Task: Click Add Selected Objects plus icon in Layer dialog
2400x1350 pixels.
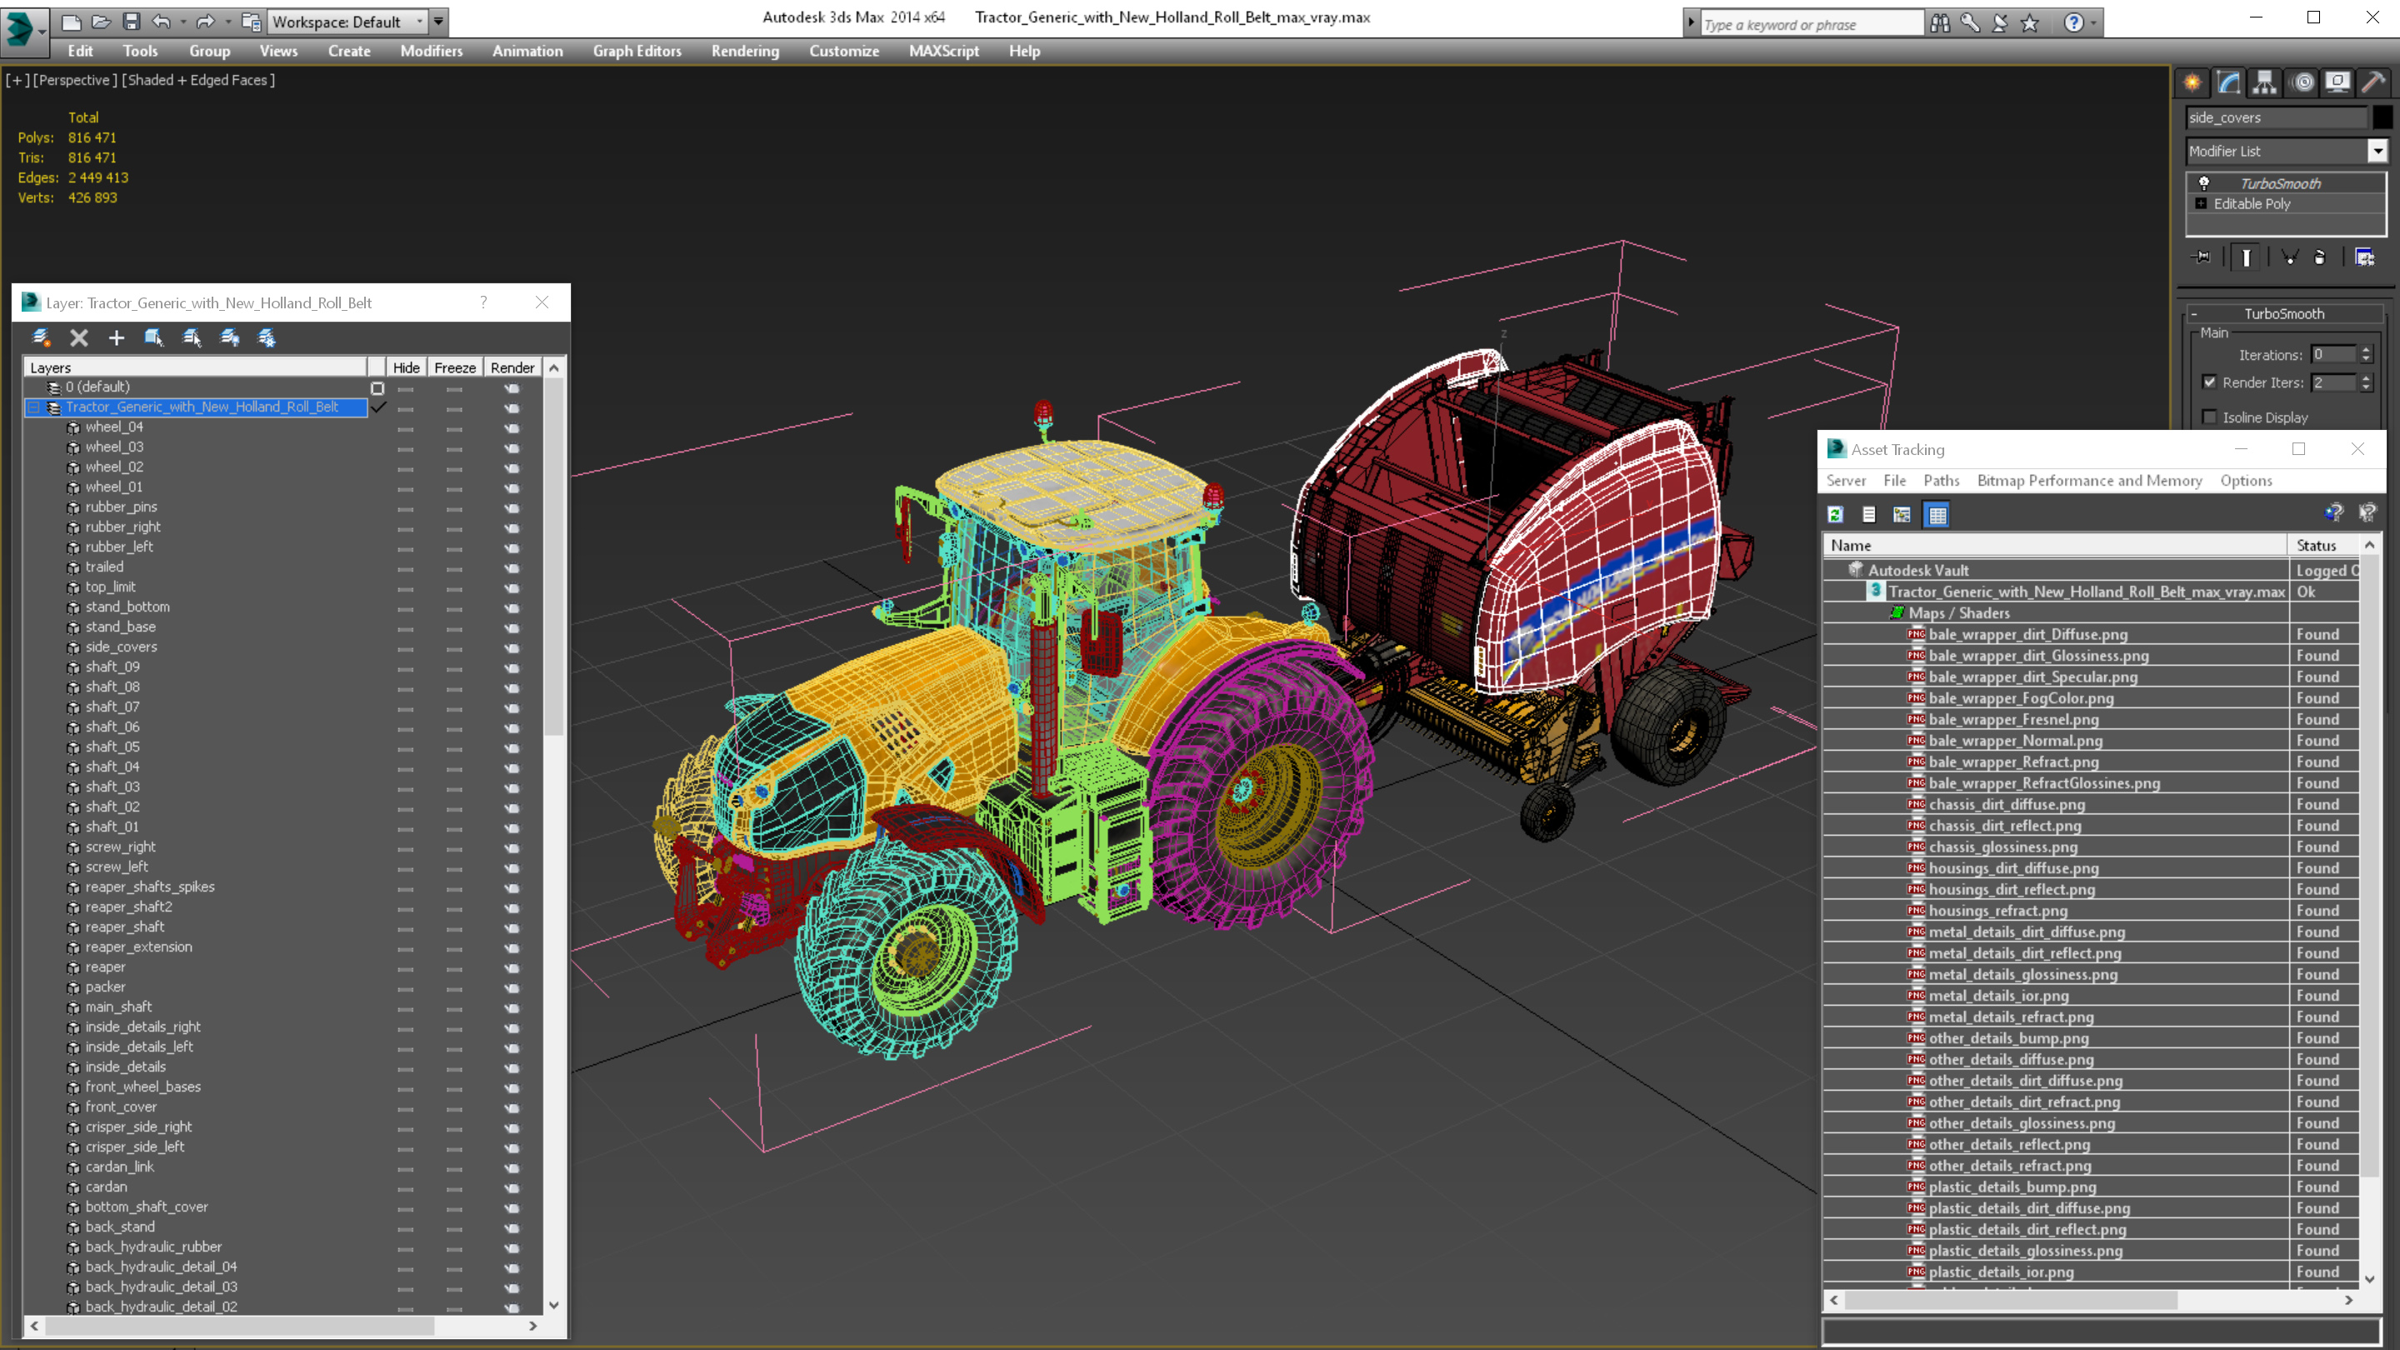Action: 117,338
